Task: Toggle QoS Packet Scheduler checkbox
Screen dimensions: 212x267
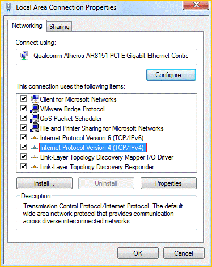Action: (23, 118)
